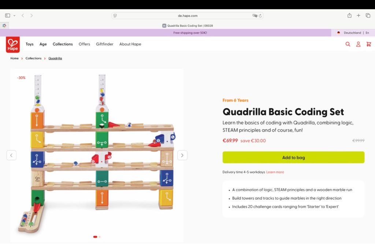Open Learn more delivery link
The width and height of the screenshot is (375, 245).
pyautogui.click(x=275, y=172)
